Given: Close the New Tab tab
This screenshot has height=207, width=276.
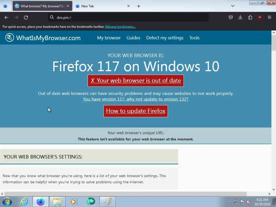Looking at the screenshot, I should (x=129, y=6).
